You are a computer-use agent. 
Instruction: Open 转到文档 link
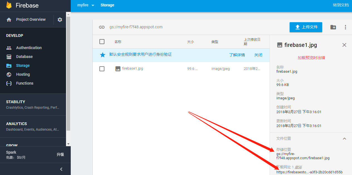pyautogui.click(x=341, y=5)
